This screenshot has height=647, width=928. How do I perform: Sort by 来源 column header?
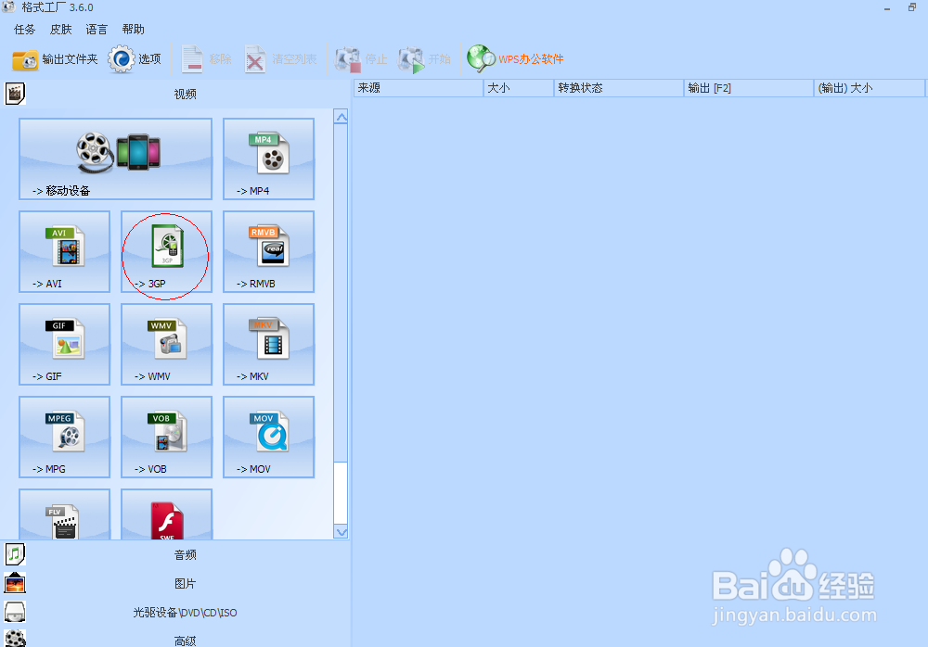tap(419, 88)
